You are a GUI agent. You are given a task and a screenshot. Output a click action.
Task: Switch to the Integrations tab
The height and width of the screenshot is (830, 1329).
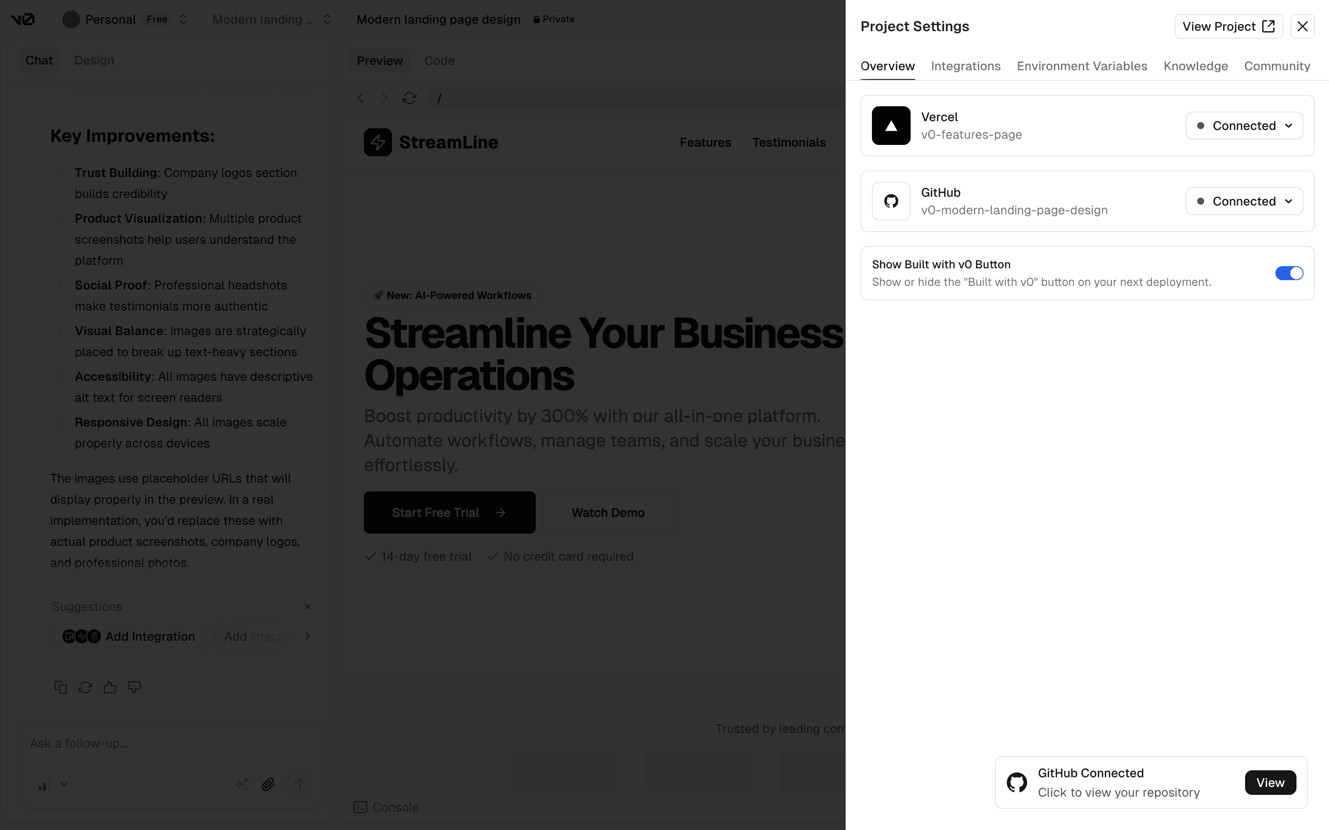point(966,66)
